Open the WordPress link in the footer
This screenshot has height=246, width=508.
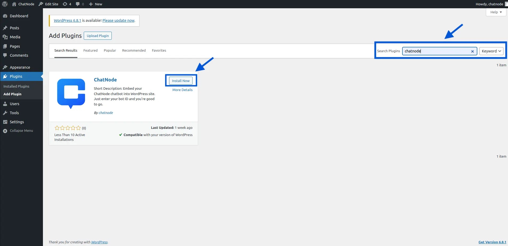click(99, 242)
